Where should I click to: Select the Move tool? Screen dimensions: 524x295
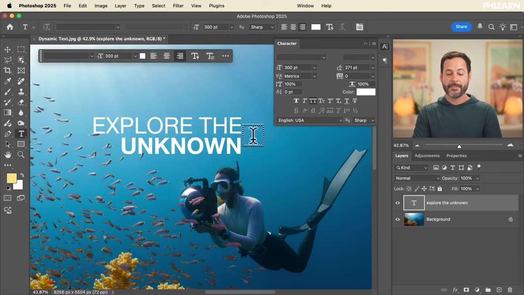click(x=7, y=49)
